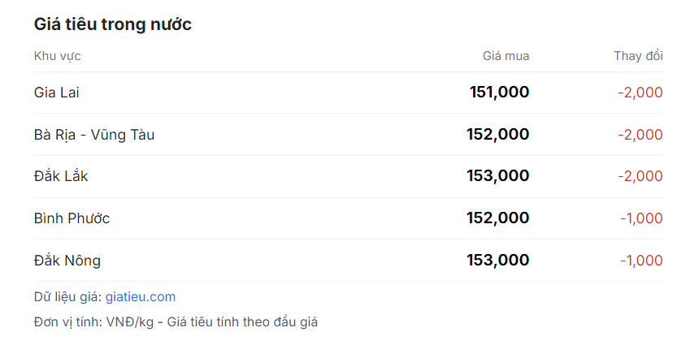Click Đắk Nông change value -1,000
The width and height of the screenshot is (699, 358).
(641, 261)
